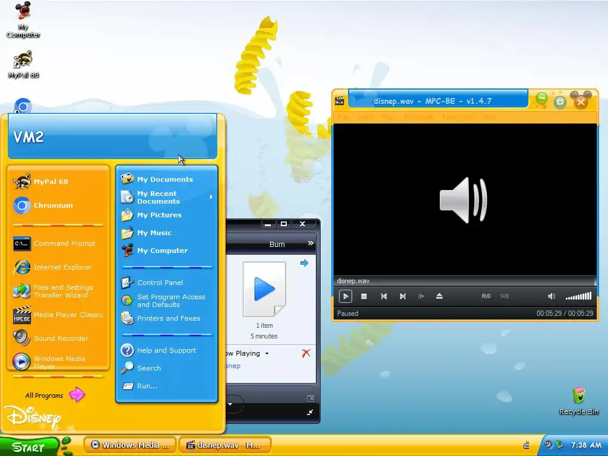Open Control Panel from the Start menu

[167, 283]
